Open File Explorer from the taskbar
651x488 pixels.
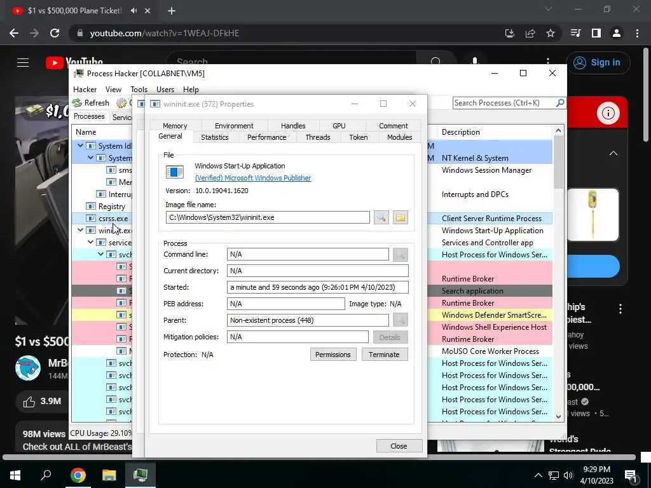pos(109,475)
